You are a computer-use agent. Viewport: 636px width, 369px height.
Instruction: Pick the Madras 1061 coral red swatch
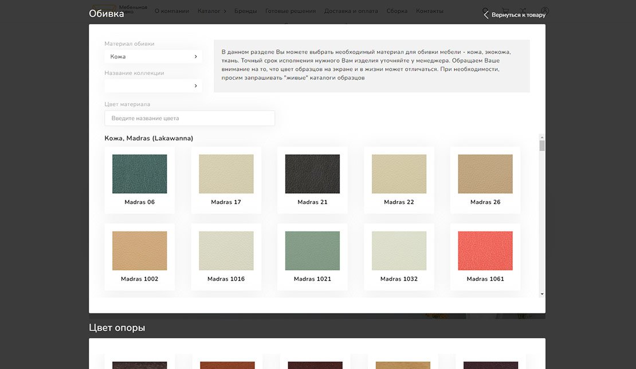coord(485,251)
